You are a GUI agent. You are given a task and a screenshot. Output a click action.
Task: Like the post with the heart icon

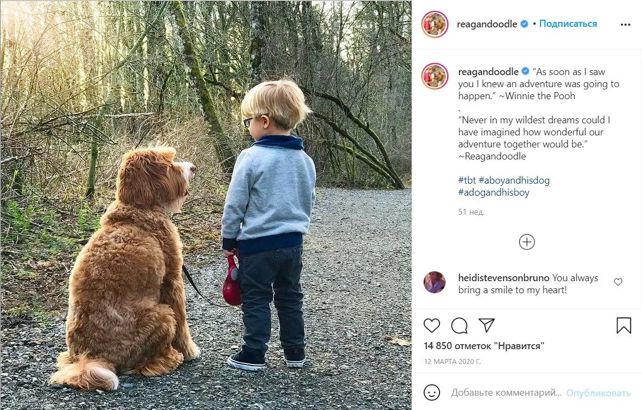coord(432,326)
